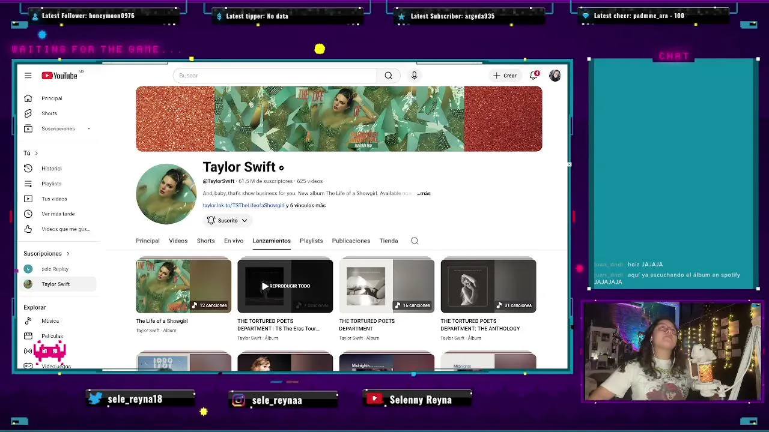Click the hola JAJAJA chat message
The width and height of the screenshot is (769, 432).
(645, 265)
